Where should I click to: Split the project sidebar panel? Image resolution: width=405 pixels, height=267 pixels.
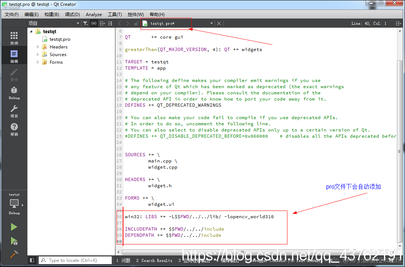(x=102, y=23)
